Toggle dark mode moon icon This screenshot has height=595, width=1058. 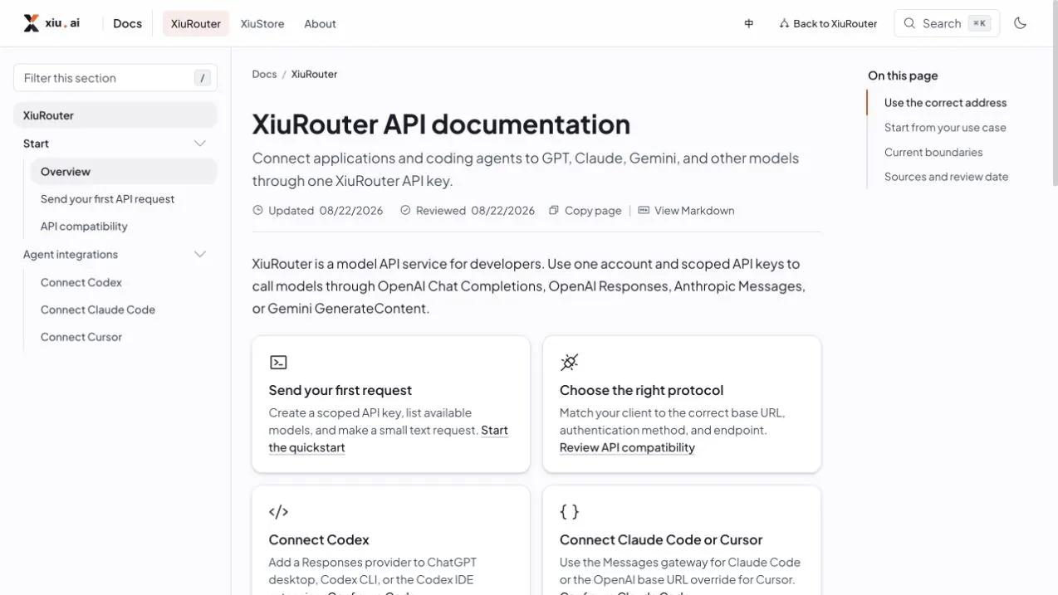(1021, 23)
